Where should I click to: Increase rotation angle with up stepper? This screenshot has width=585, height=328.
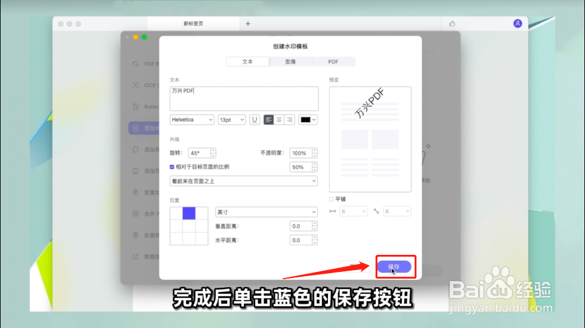pos(213,151)
